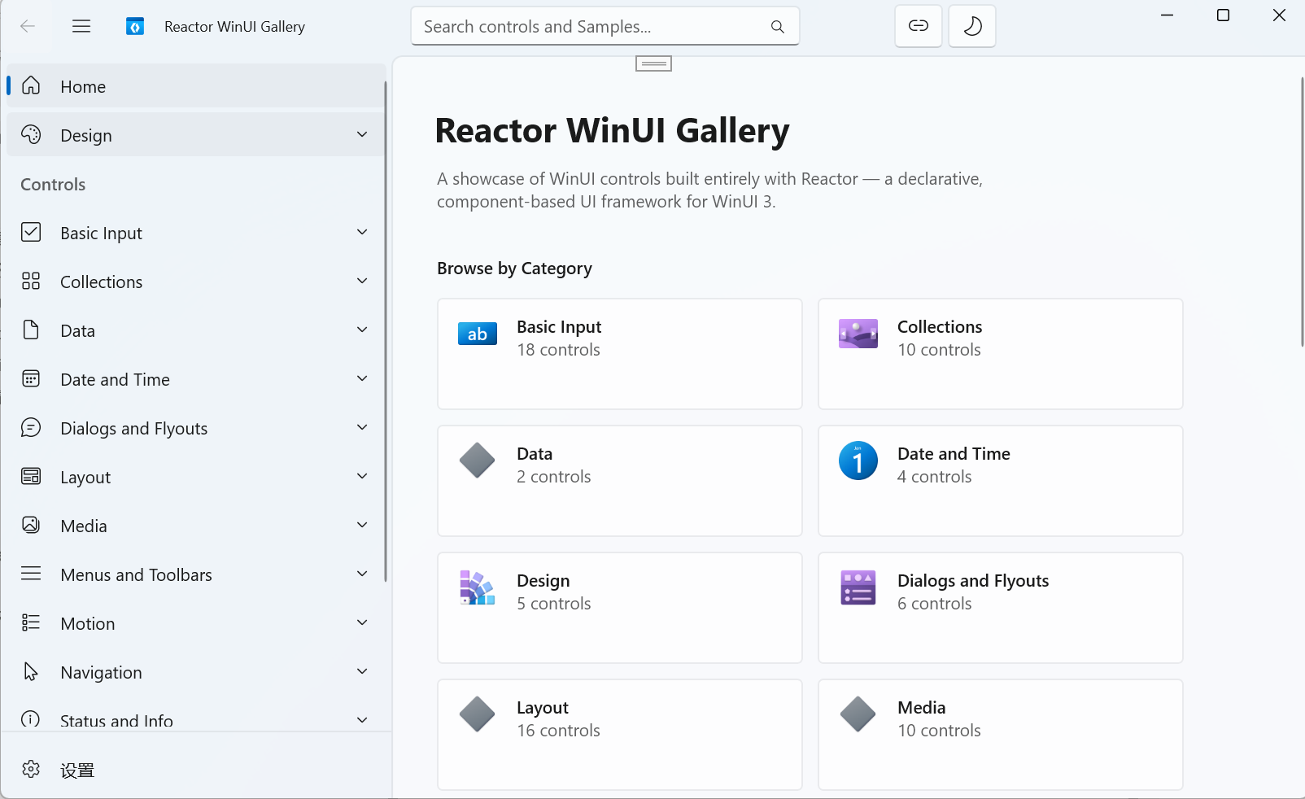Screen dimensions: 1305x799
Task: Click the Collections grid icon in sidebar
Action: (x=31, y=281)
